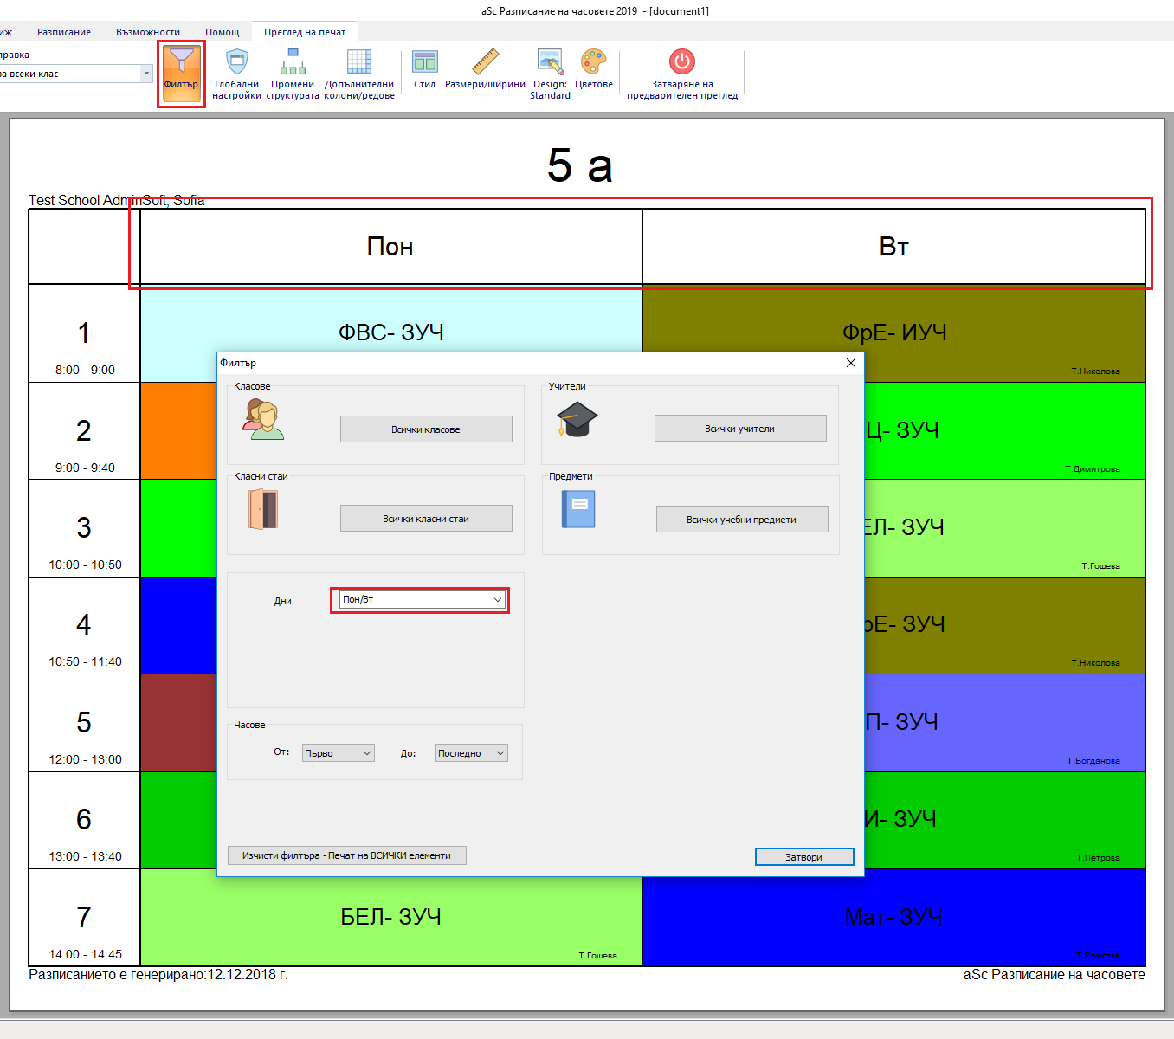Viewport: 1174px width, 1039px height.
Task: Click the Design: Standard icon
Action: click(x=550, y=62)
